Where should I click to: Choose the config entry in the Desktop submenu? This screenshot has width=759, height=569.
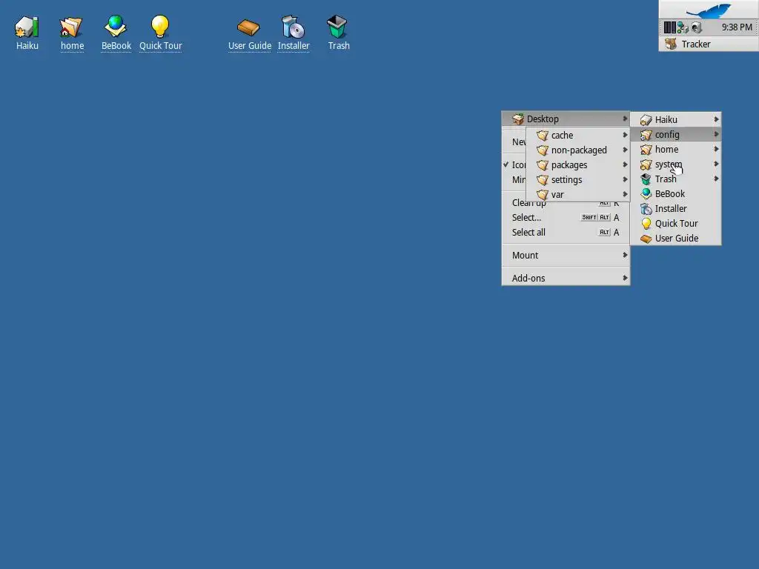676,135
